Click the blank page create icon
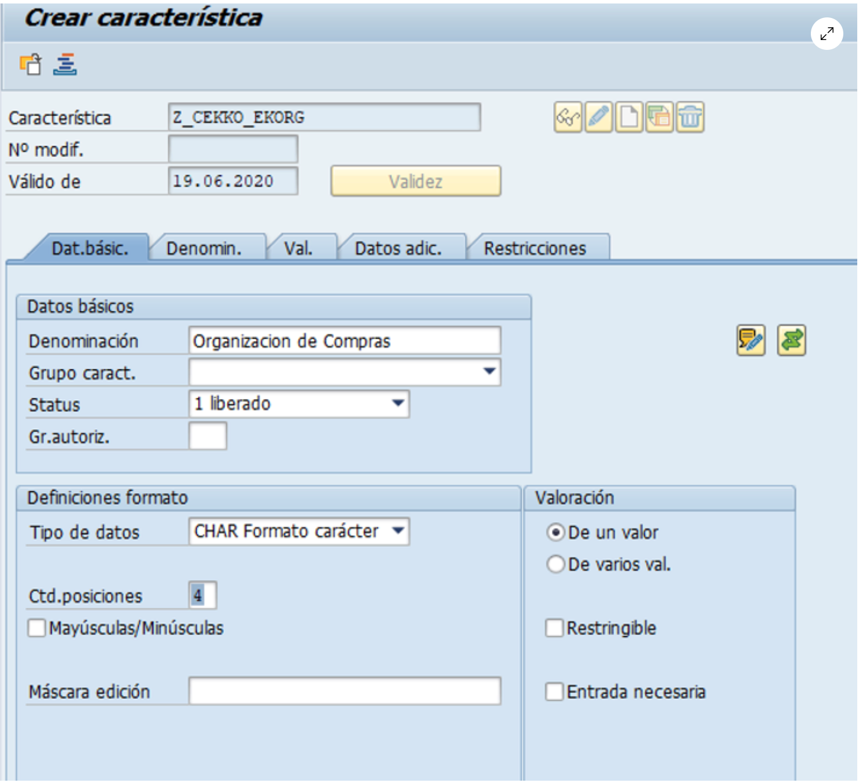 [x=629, y=118]
